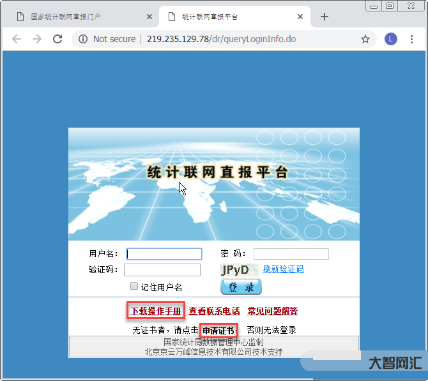
Task: Click the 申请证书 link
Action: pos(218,331)
